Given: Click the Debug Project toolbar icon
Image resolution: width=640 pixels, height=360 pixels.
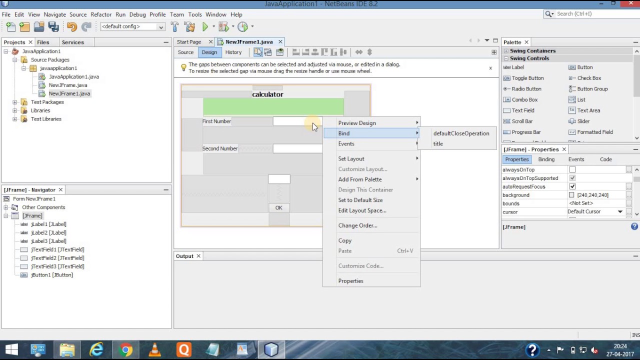Looking at the screenshot, I should pyautogui.click(x=223, y=26).
